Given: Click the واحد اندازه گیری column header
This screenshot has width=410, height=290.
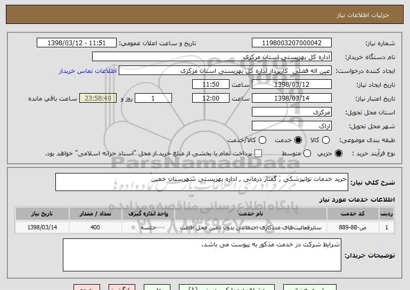Looking at the screenshot, I should [x=148, y=214].
